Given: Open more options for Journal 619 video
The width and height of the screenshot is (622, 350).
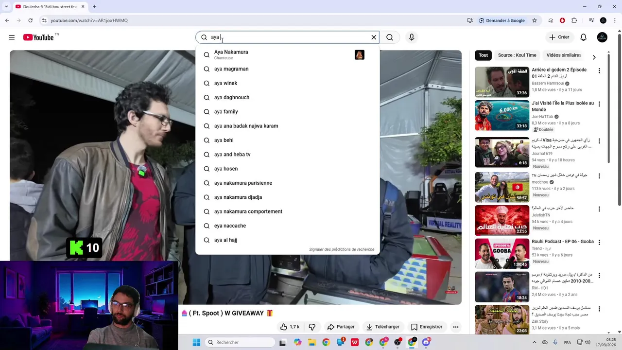Looking at the screenshot, I should click(599, 141).
